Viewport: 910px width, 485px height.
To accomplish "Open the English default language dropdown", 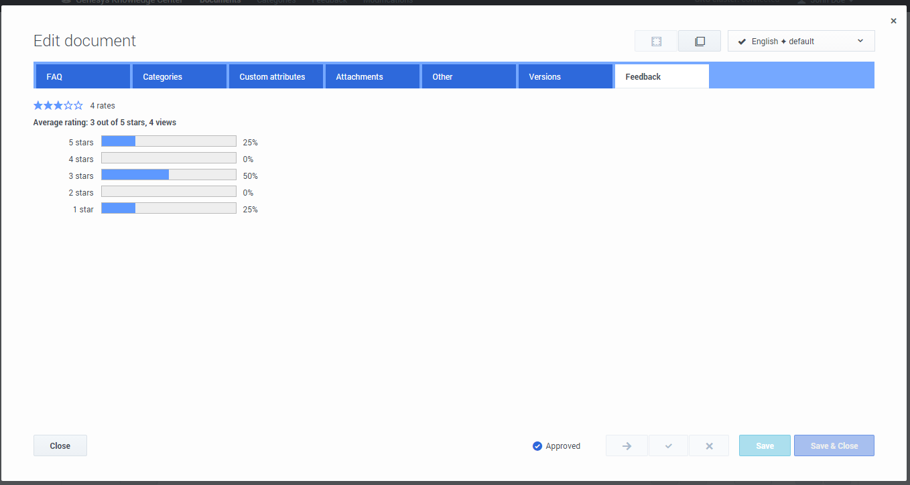I will [x=801, y=42].
